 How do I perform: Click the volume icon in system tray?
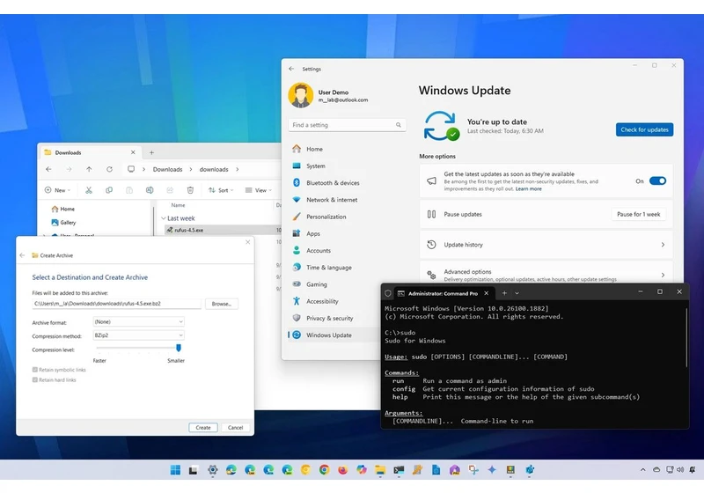[680, 469]
